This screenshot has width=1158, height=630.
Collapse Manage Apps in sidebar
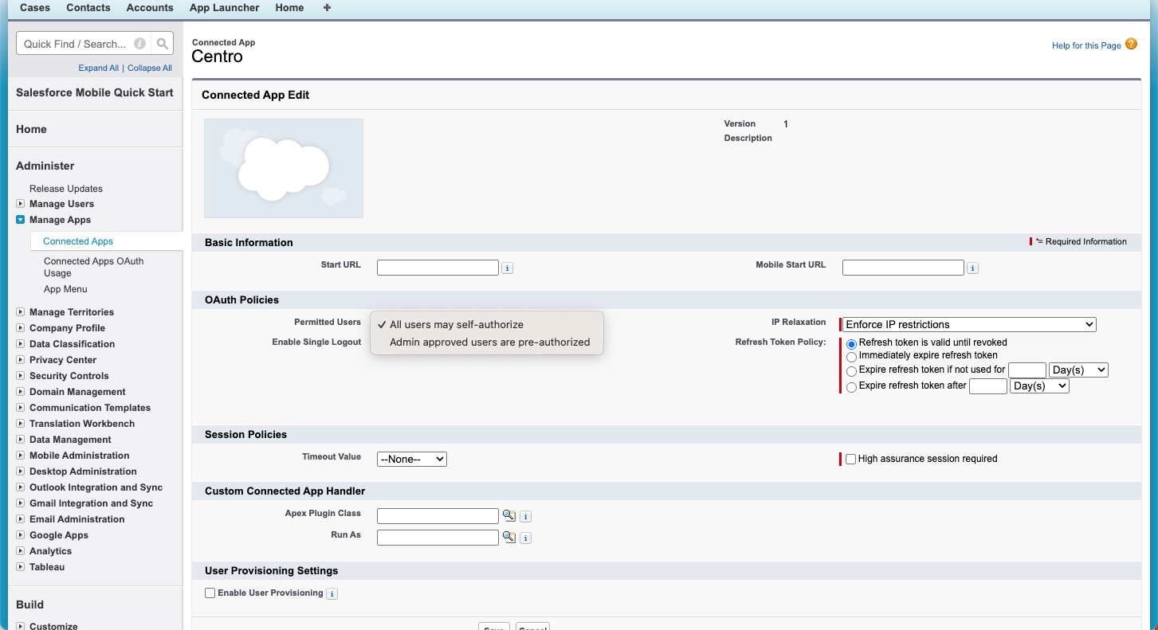point(21,220)
